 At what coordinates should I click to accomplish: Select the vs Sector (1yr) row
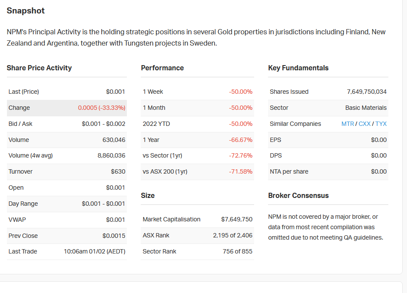pos(197,155)
